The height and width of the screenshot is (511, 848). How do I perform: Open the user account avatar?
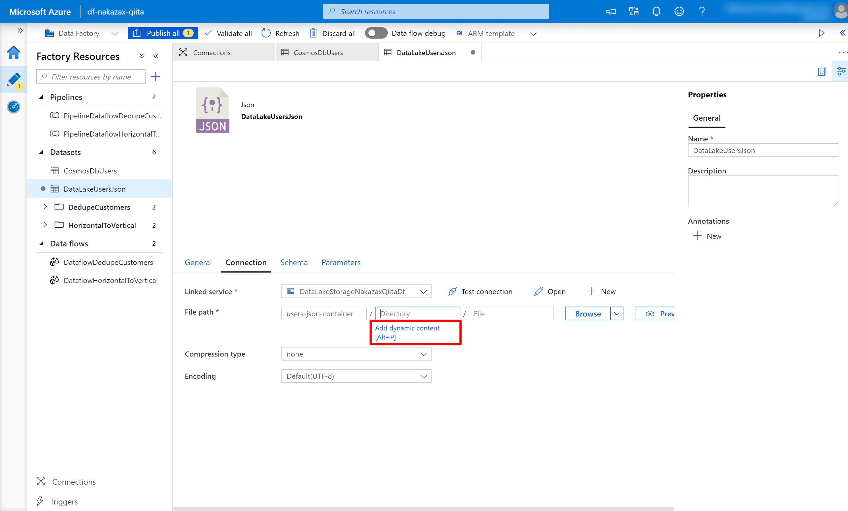[x=840, y=11]
